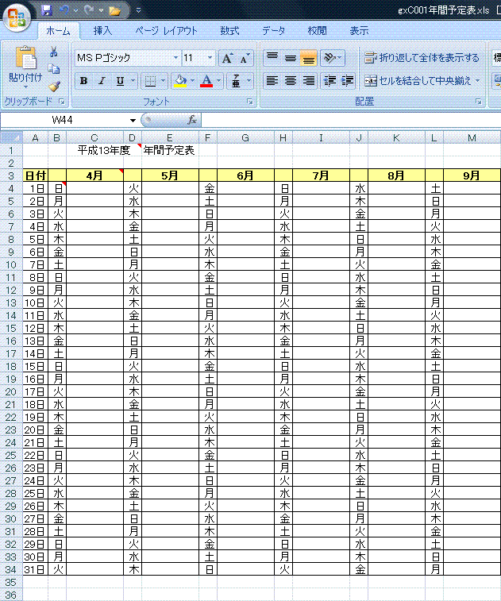Increase the cell indent
Image resolution: width=501 pixels, height=601 pixels.
tap(347, 80)
